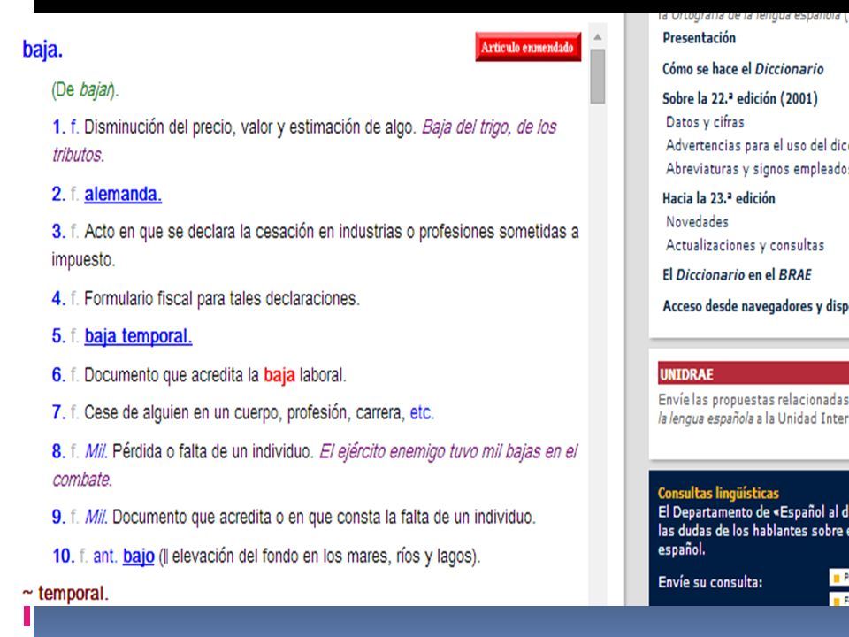Click the etymology '(De bajar).'
Image resolution: width=849 pixels, height=637 pixels.
tap(85, 90)
